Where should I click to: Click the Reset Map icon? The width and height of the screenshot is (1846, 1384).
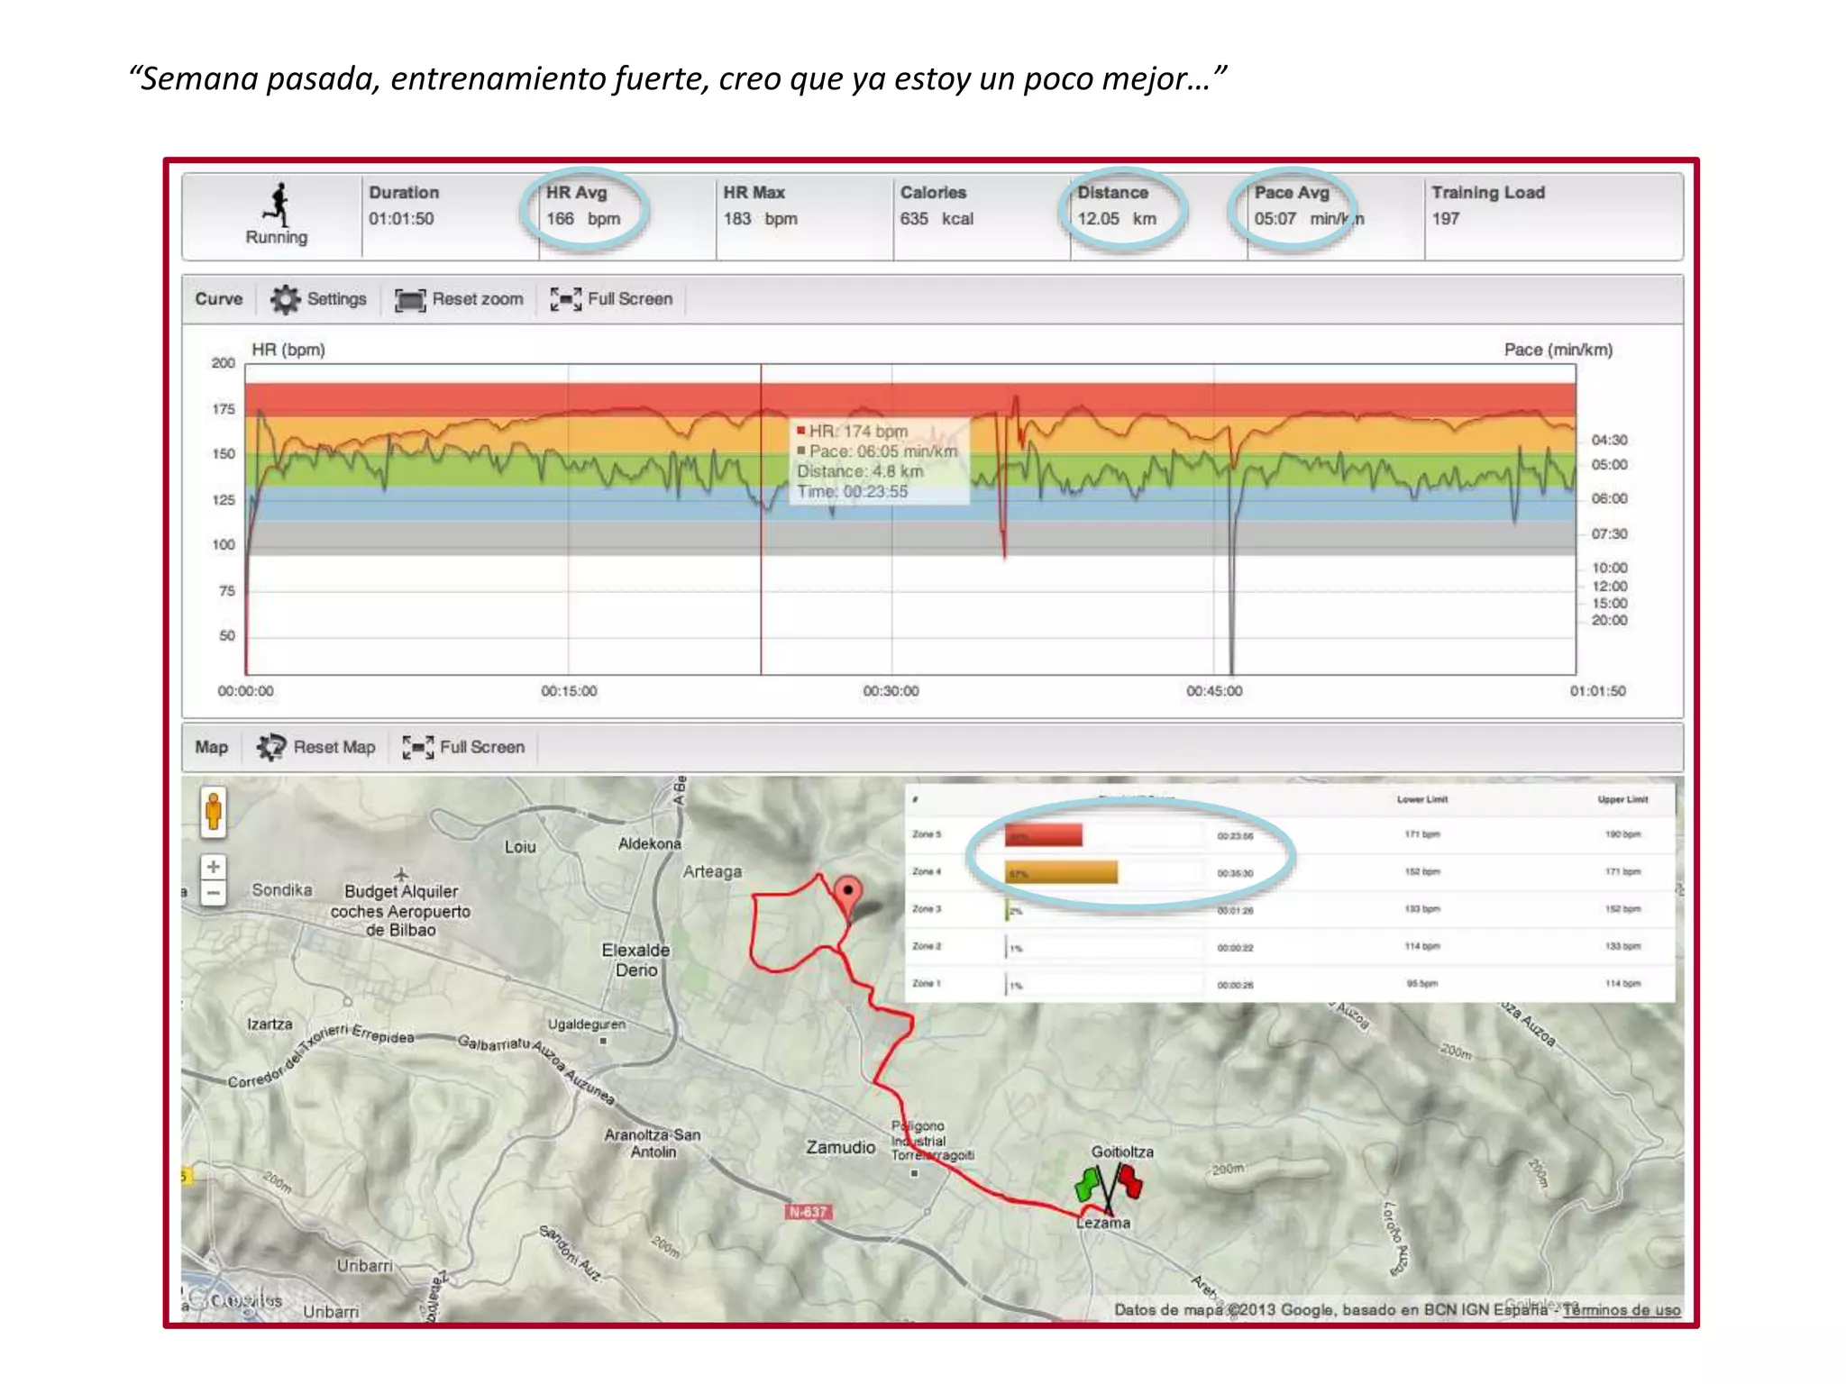(x=270, y=747)
